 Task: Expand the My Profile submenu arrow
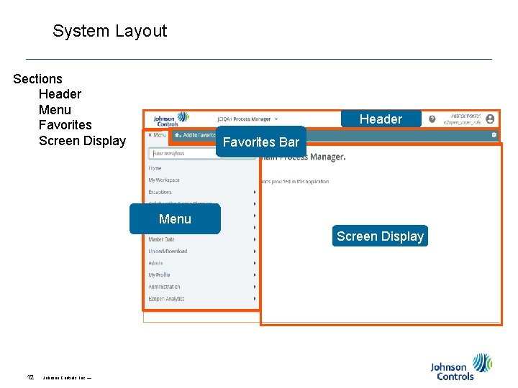255,274
